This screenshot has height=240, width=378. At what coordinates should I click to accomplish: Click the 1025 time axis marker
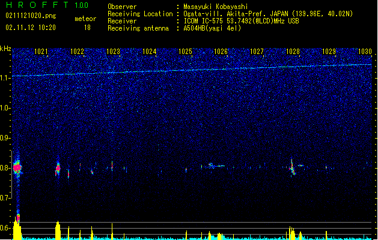click(185, 51)
